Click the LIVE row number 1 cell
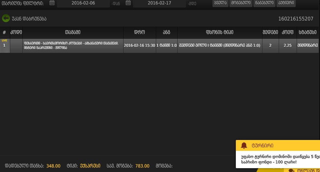Viewport: 320px width, 172px height. tap(4, 45)
